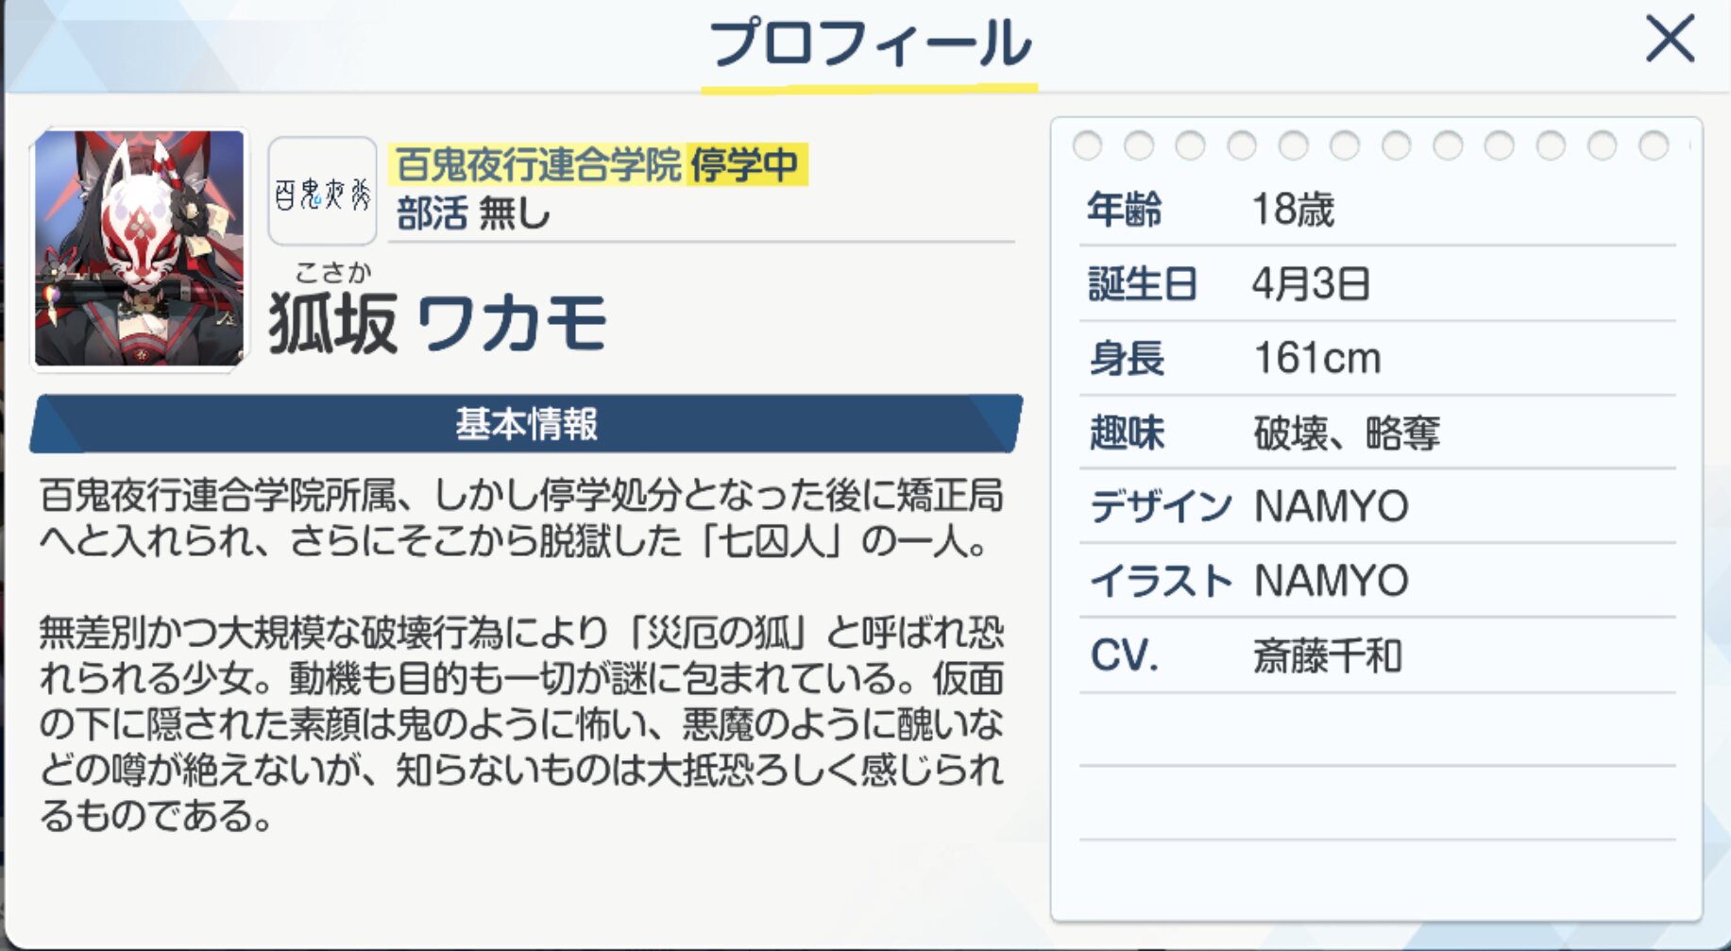Click the 百鬼夜行連合学院 school name label
The image size is (1731, 951).
(538, 165)
